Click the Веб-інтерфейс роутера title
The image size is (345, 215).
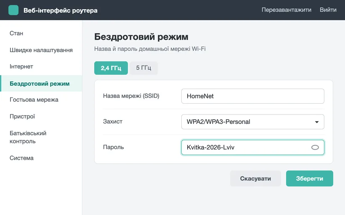pyautogui.click(x=61, y=10)
